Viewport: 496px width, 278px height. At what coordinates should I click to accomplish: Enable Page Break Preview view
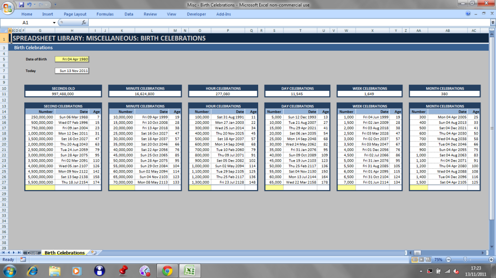click(428, 260)
